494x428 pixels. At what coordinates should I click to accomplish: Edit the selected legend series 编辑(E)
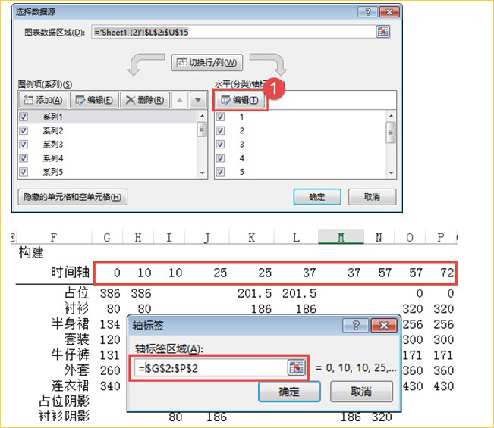(94, 100)
